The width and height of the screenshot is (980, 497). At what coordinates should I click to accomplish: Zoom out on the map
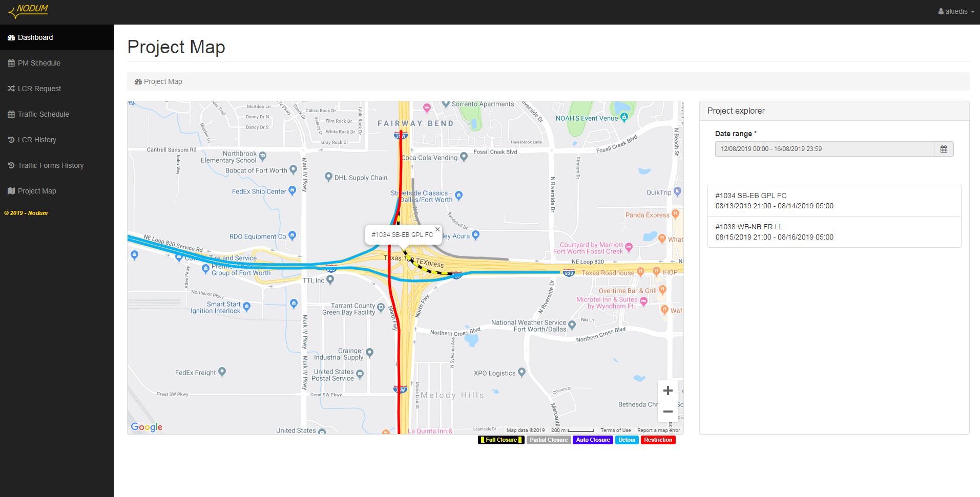tap(668, 412)
